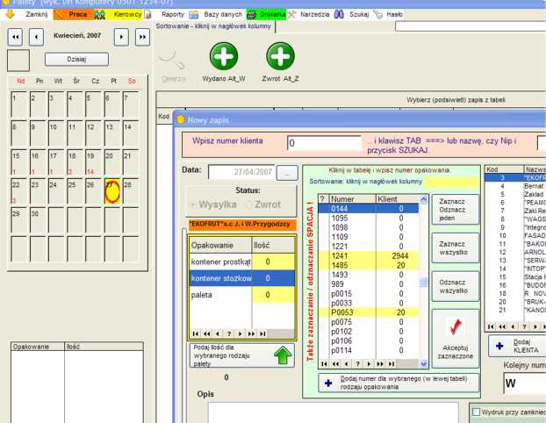The image size is (546, 423).
Task: Click the green up arrow for pallet quantity
Action: pos(283,355)
